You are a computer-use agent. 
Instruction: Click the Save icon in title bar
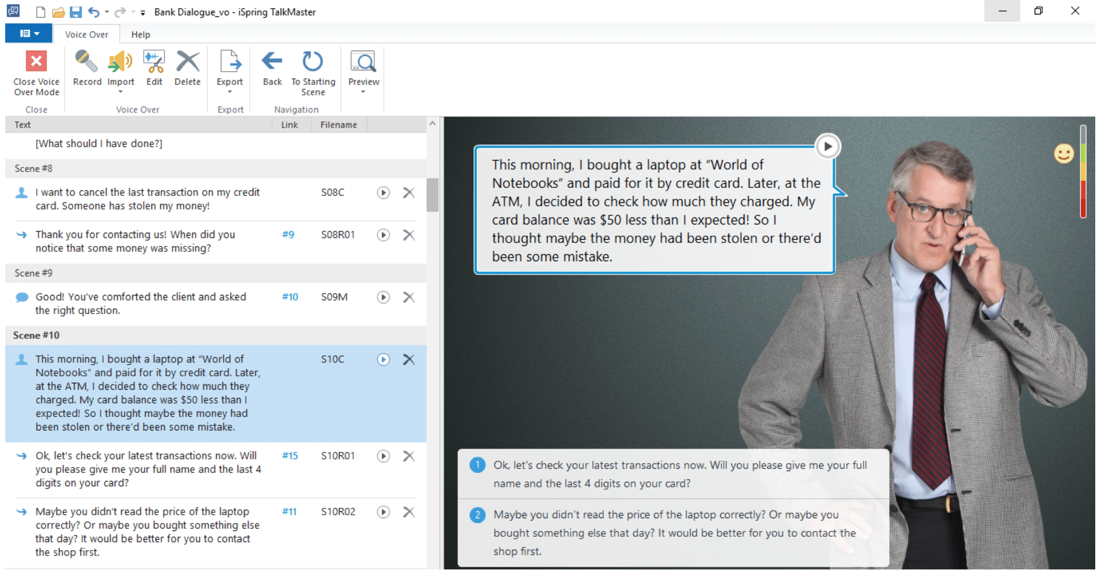click(76, 12)
